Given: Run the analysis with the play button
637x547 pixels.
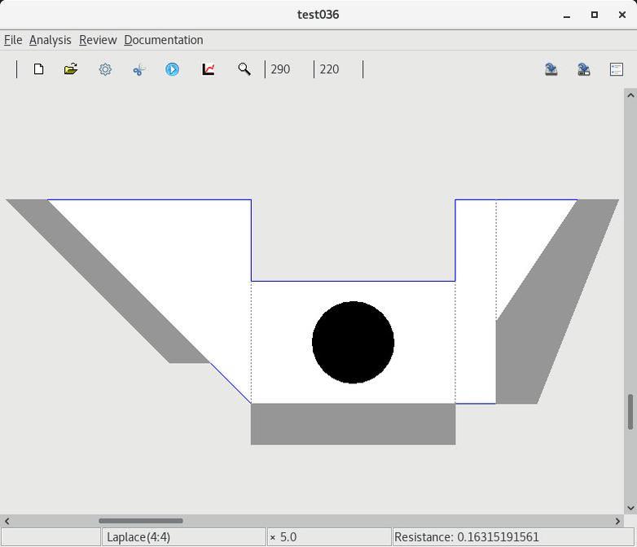Looking at the screenshot, I should tap(172, 69).
